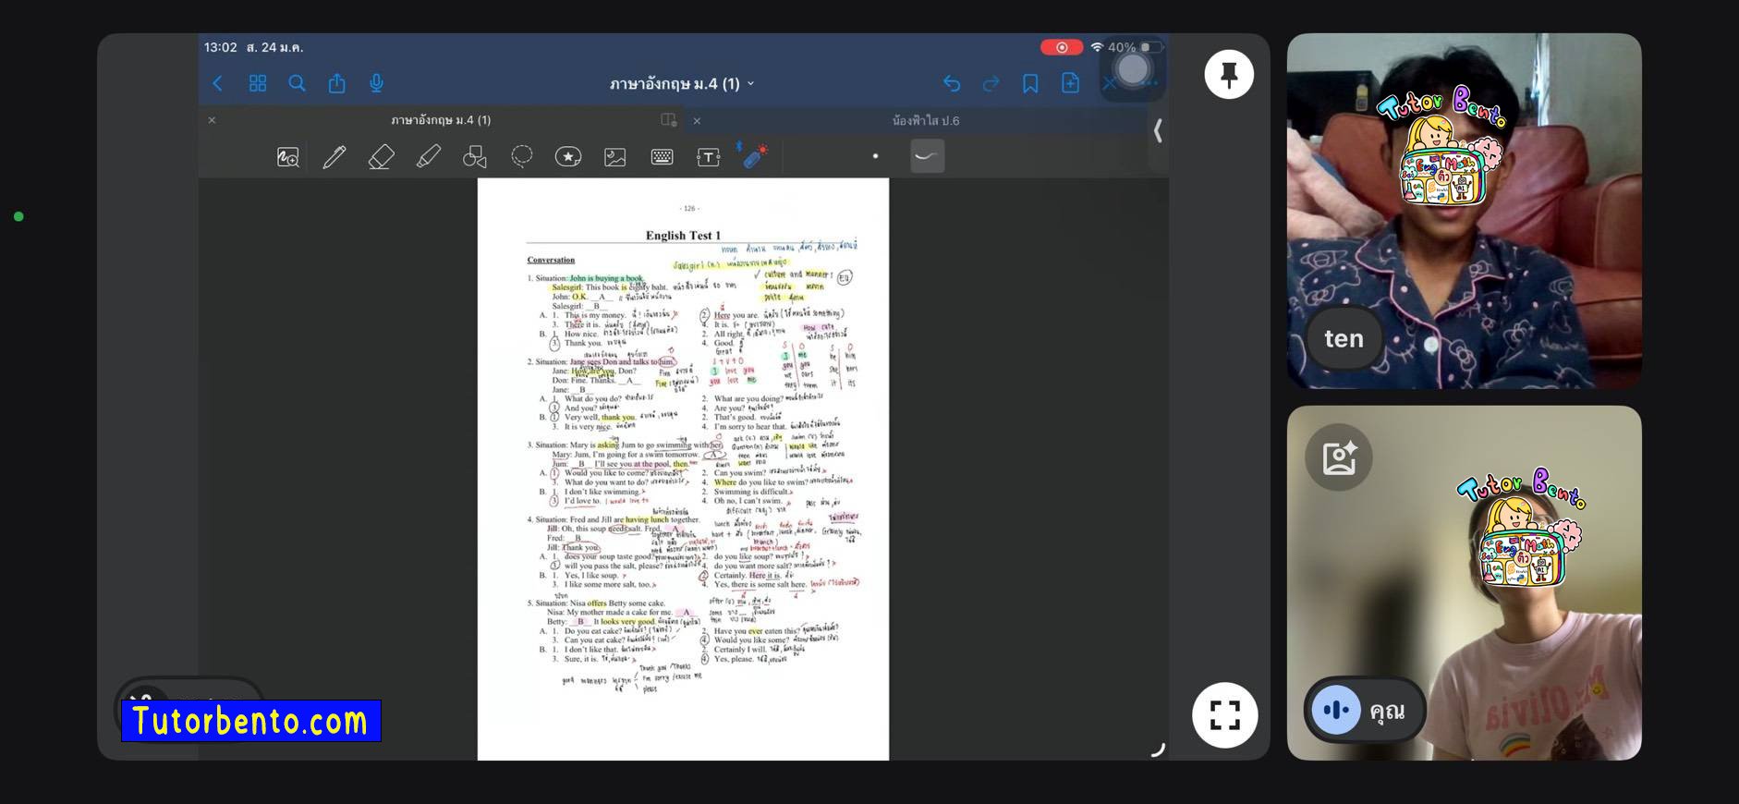
Task: Select the Shapes tool
Action: (x=475, y=157)
